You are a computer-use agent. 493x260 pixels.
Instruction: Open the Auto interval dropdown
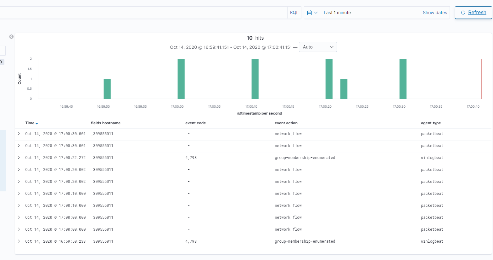tap(318, 47)
